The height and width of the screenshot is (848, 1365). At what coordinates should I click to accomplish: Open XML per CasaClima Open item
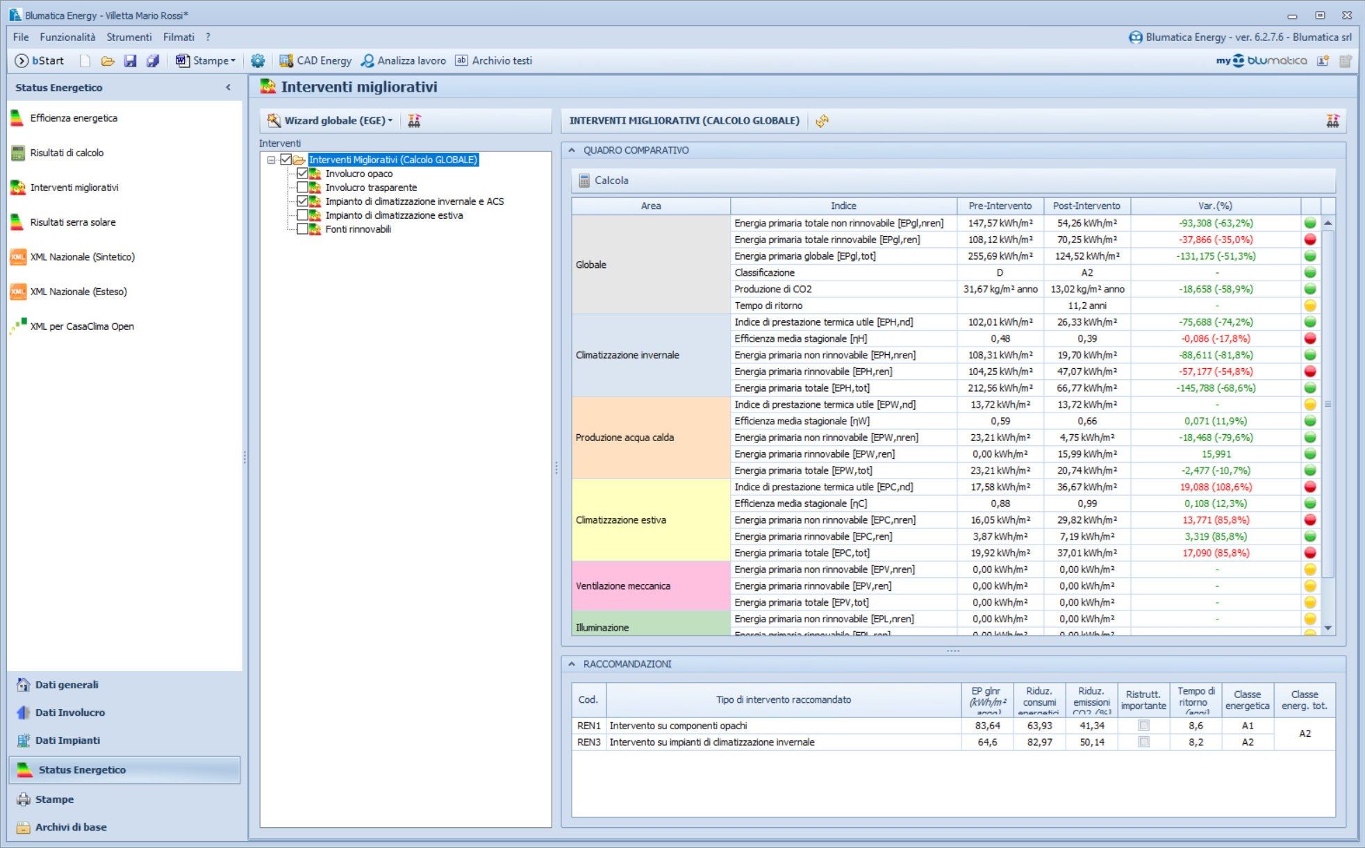tap(81, 326)
